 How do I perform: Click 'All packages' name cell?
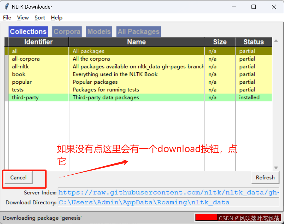[x=137, y=51]
